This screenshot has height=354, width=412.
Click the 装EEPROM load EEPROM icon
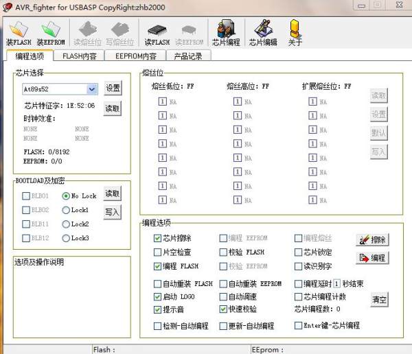tap(49, 32)
